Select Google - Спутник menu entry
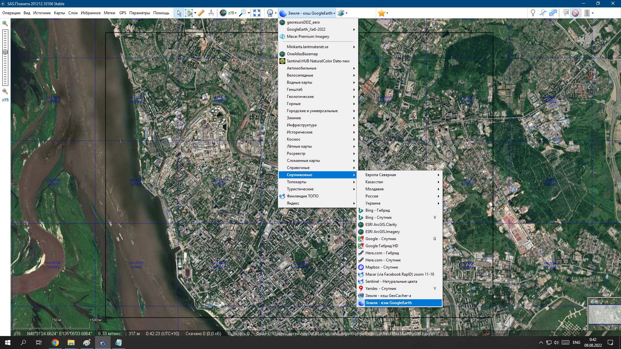Image resolution: width=621 pixels, height=349 pixels. [x=381, y=239]
